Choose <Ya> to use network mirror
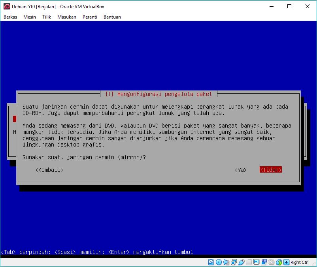This screenshot has height=267, width=317. (x=241, y=170)
